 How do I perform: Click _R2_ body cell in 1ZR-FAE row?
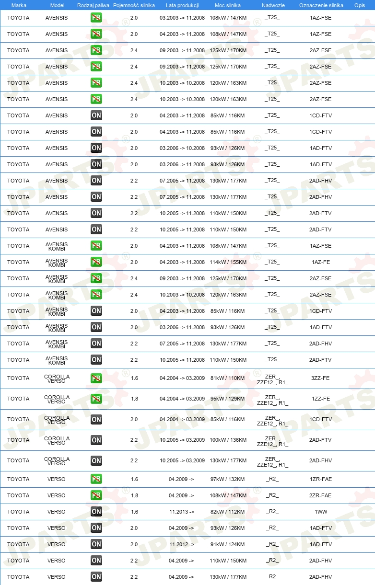click(272, 479)
